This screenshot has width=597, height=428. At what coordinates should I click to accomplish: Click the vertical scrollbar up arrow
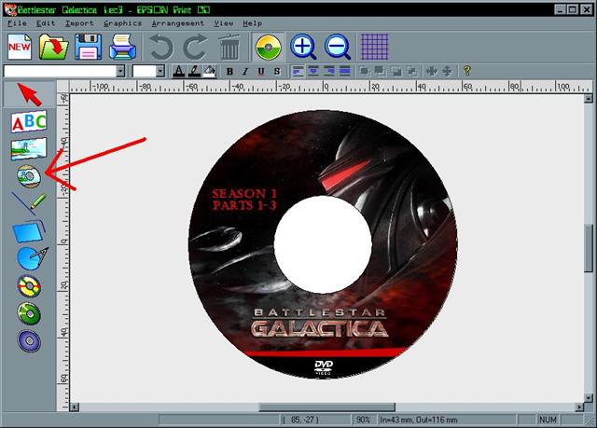589,99
